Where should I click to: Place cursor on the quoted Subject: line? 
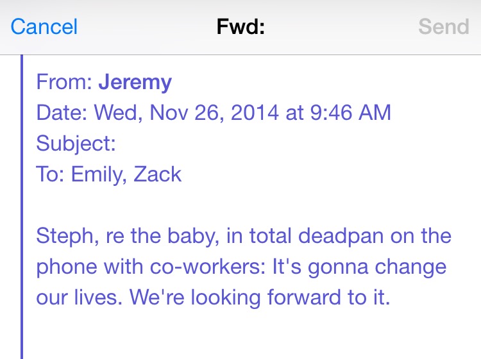[x=76, y=143]
